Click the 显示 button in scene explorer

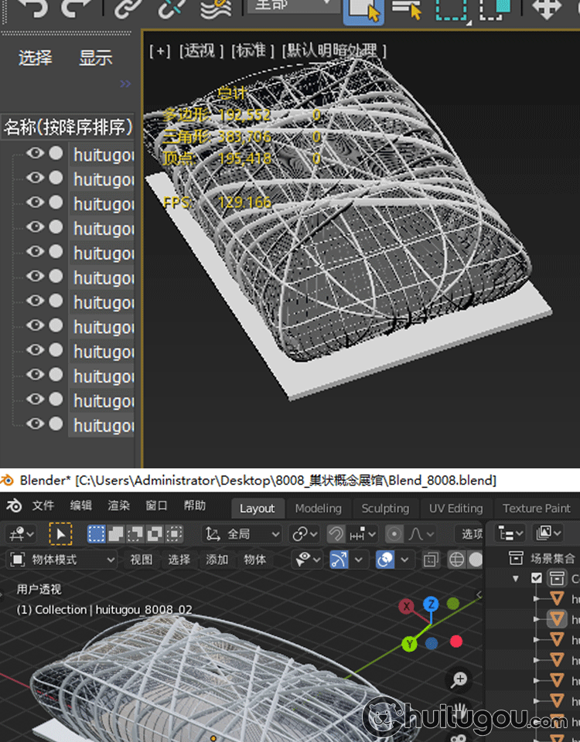96,58
